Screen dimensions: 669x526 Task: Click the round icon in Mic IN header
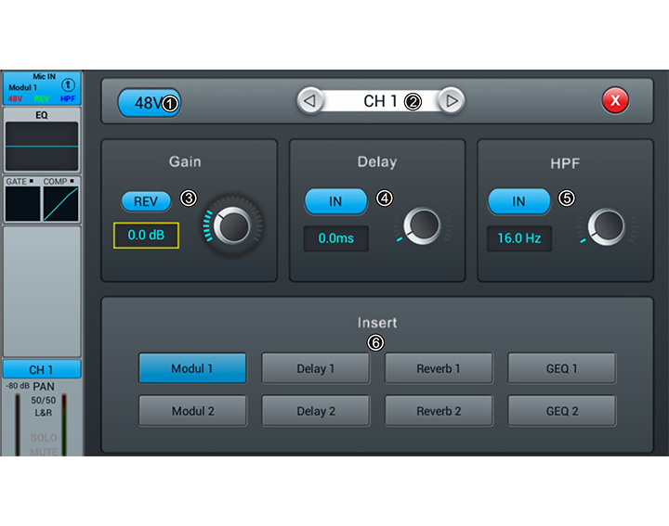coord(68,84)
